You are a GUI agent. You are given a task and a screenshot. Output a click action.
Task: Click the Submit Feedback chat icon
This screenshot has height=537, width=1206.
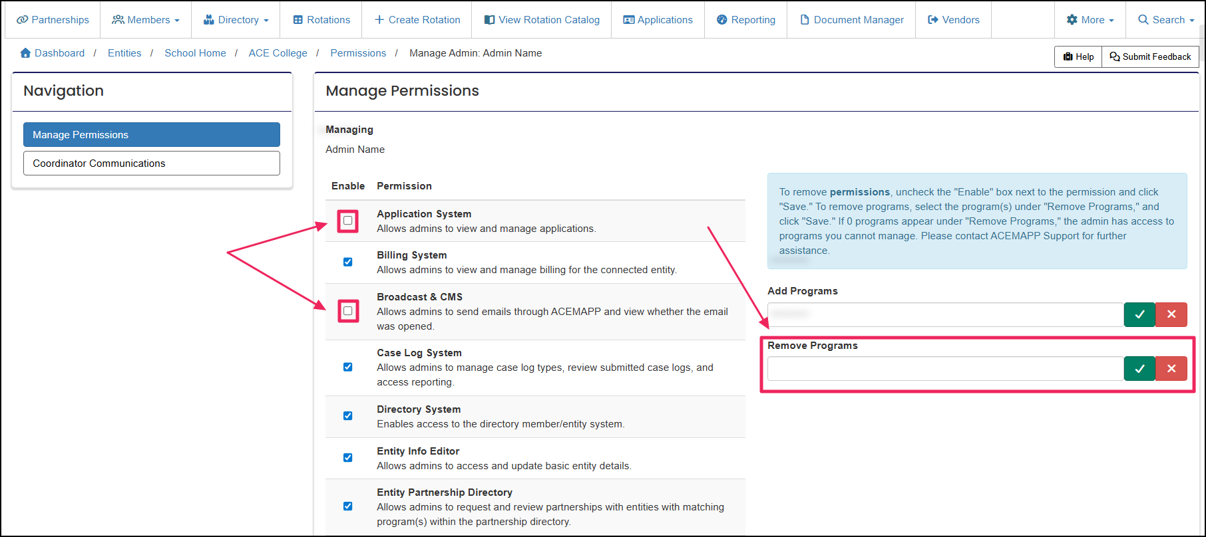1115,56
